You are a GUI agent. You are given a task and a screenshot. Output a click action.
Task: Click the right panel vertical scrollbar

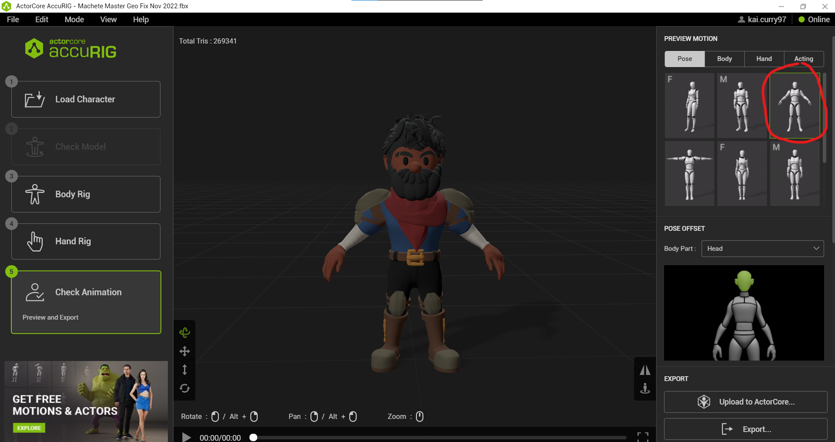point(833,139)
